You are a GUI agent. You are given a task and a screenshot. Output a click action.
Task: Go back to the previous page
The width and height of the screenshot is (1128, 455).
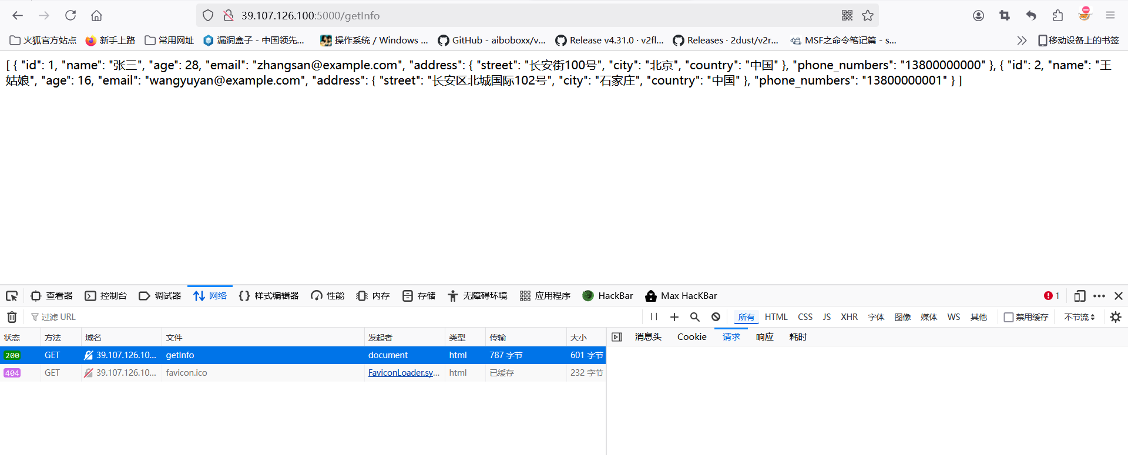pos(18,15)
